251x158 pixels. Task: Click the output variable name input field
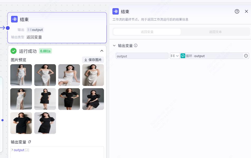[142, 56]
